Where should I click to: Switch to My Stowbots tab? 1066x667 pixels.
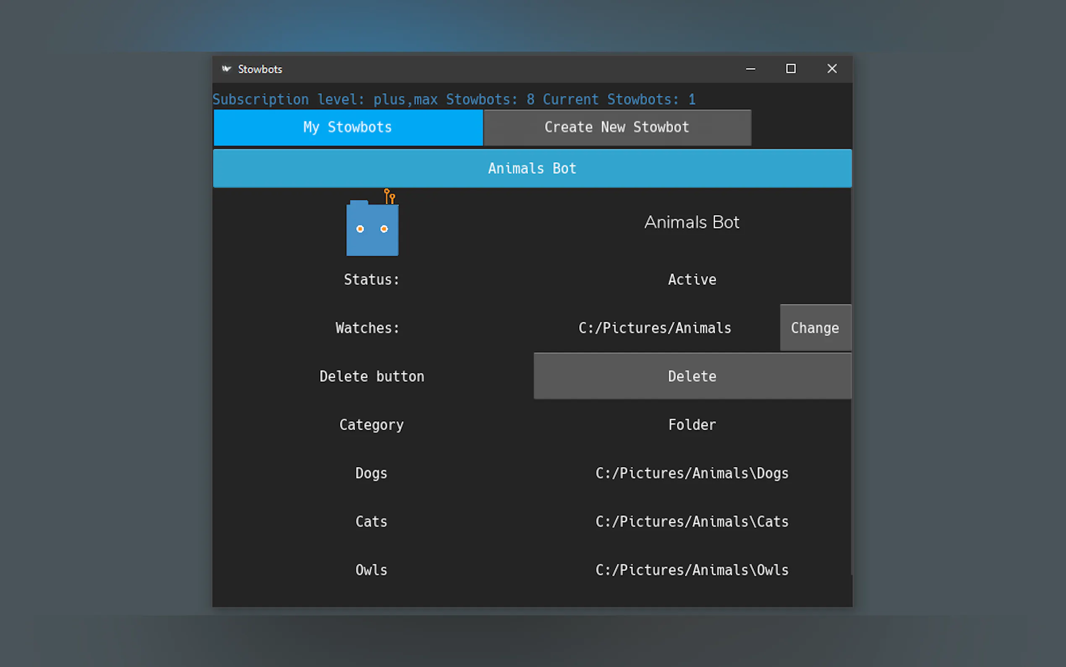tap(347, 128)
